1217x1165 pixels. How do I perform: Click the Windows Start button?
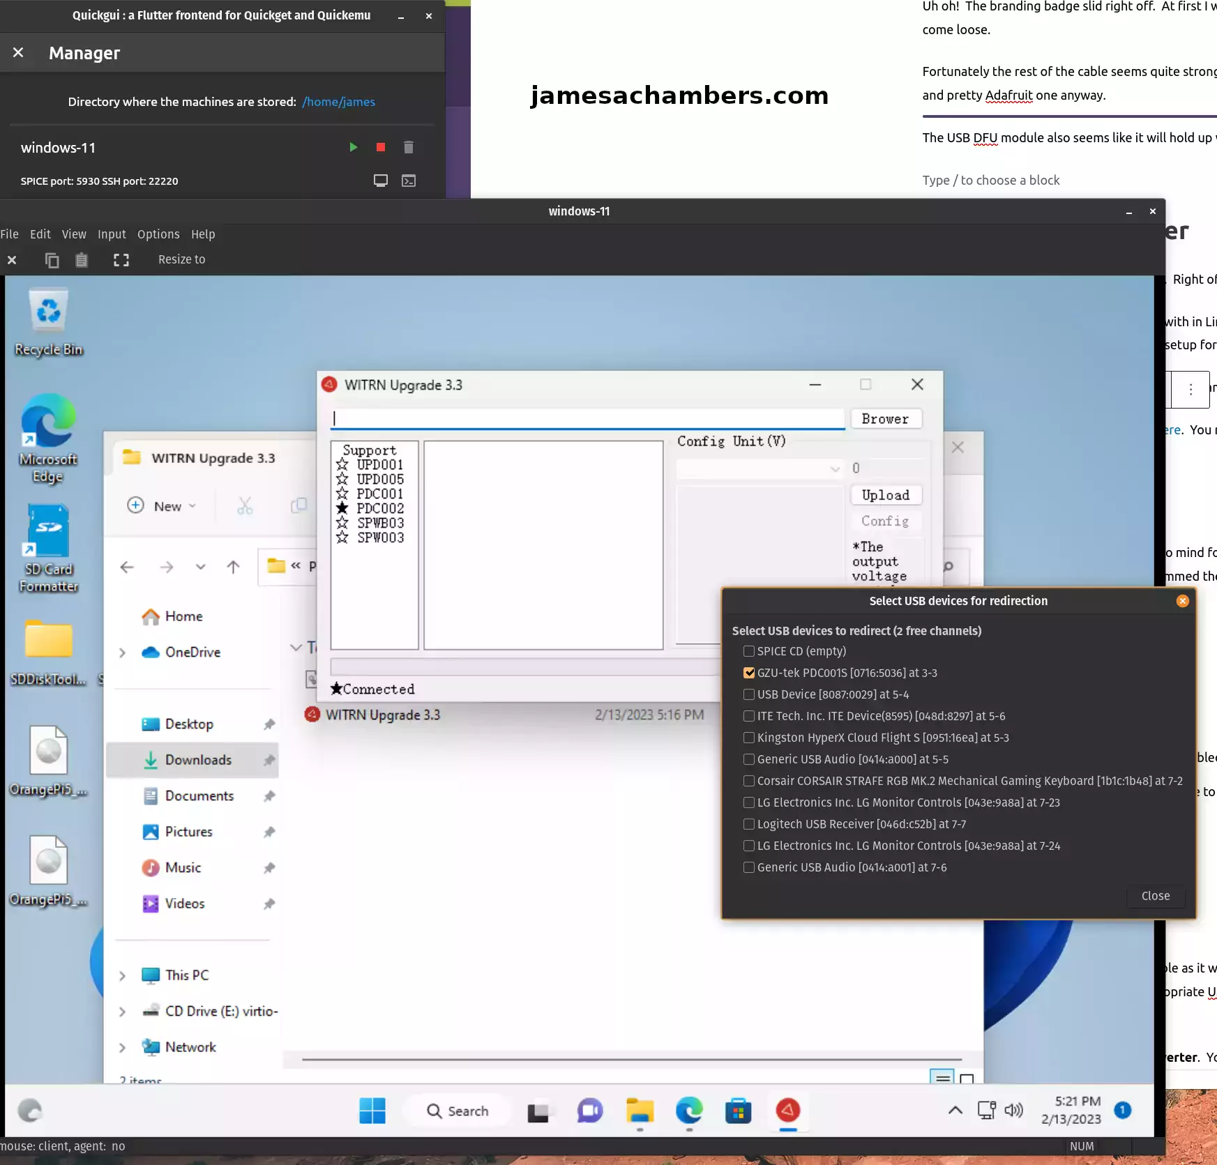point(372,1111)
